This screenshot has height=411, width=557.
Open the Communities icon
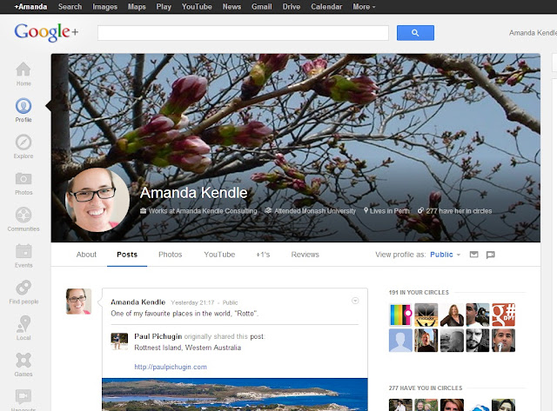tap(23, 215)
